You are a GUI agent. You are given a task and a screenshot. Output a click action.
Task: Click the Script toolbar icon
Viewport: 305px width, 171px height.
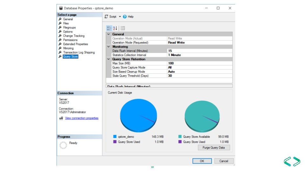click(x=106, y=17)
